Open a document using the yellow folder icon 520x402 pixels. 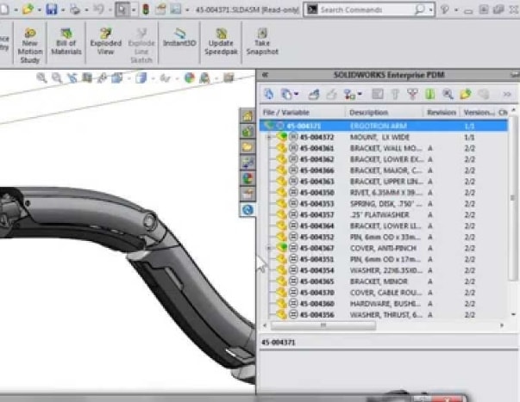28,9
